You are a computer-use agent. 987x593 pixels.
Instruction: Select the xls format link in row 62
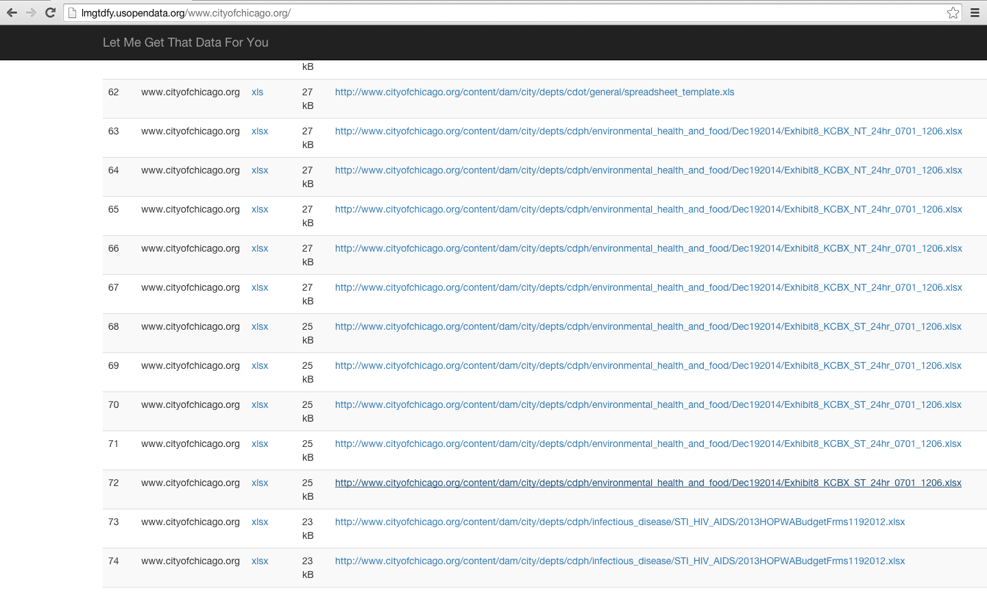(257, 92)
